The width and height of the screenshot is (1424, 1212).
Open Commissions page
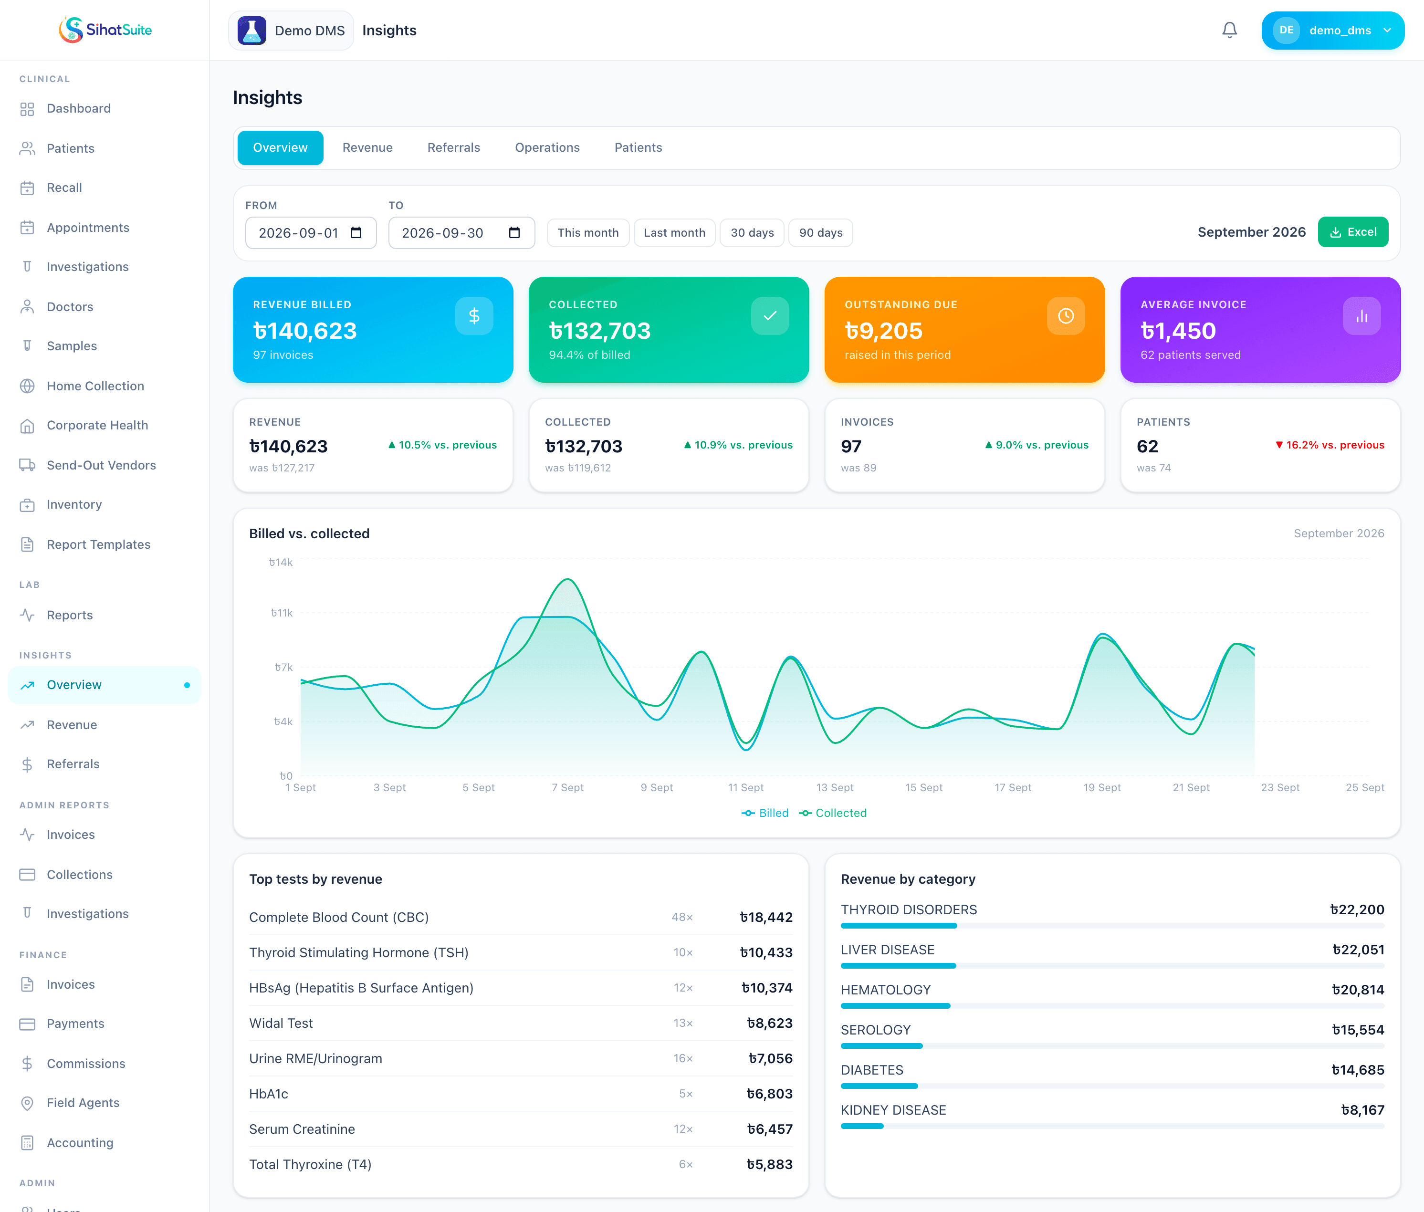(x=105, y=1064)
